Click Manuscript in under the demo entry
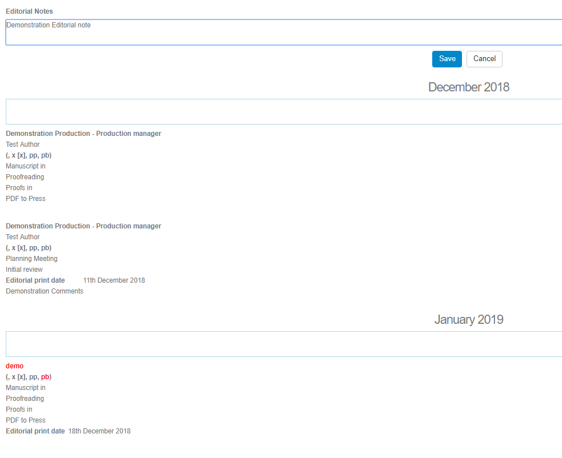 click(26, 388)
